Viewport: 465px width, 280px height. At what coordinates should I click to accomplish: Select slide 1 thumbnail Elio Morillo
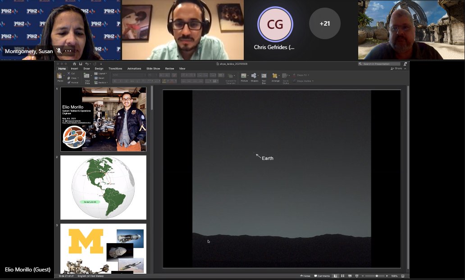[103, 119]
